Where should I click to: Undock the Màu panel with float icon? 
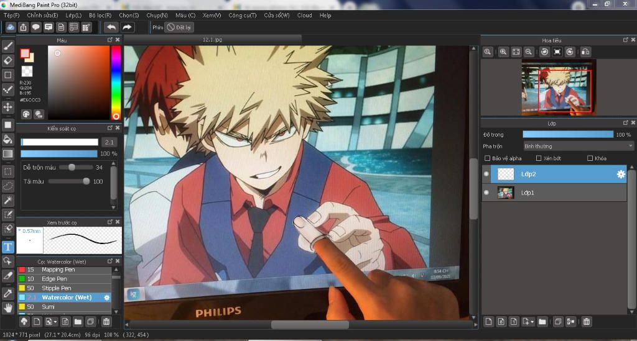pos(110,40)
